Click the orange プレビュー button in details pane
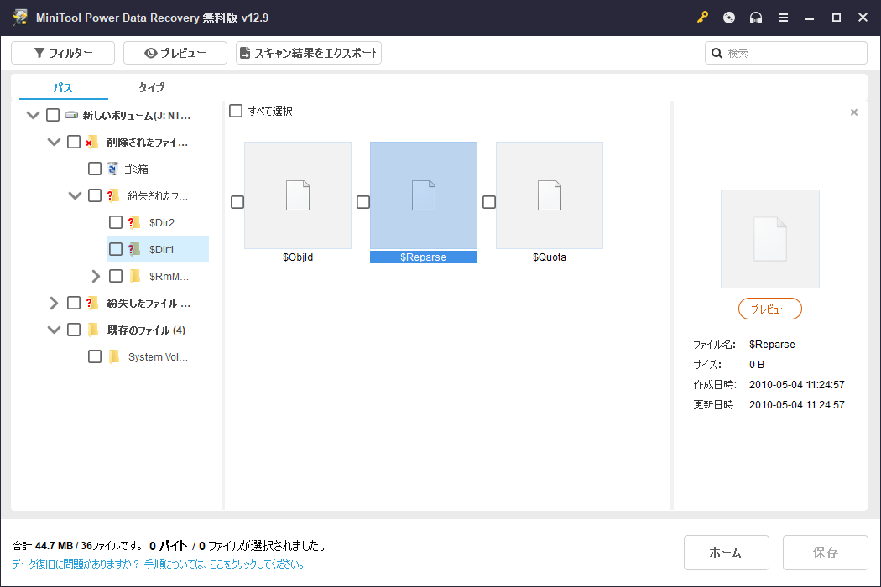The height and width of the screenshot is (587, 881). pyautogui.click(x=769, y=309)
